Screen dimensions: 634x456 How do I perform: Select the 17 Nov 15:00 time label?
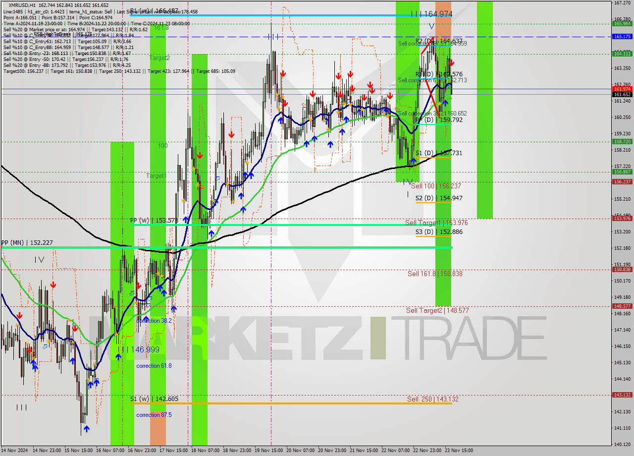pyautogui.click(x=173, y=451)
